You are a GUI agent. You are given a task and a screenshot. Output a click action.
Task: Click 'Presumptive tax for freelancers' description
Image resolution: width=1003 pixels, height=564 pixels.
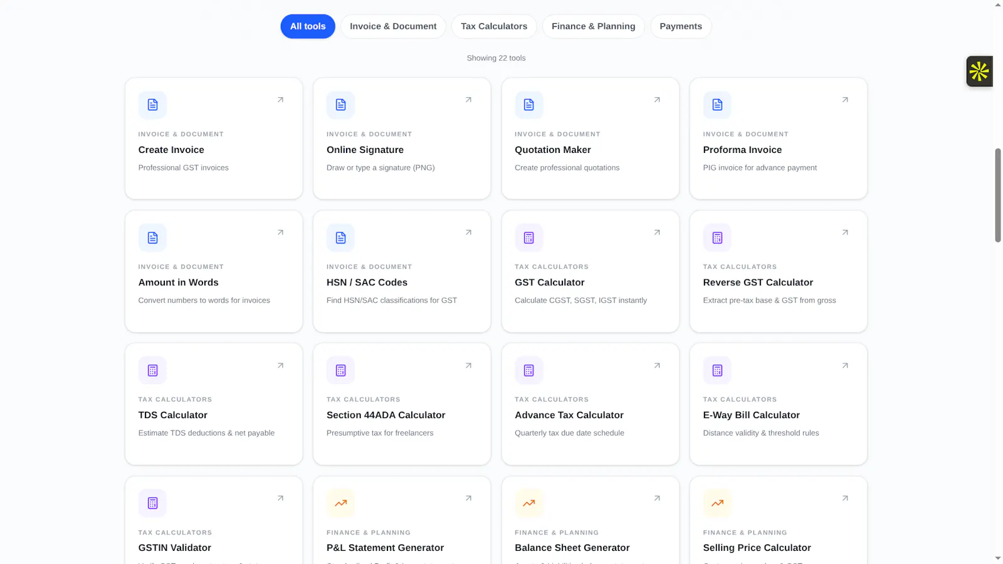click(380, 433)
